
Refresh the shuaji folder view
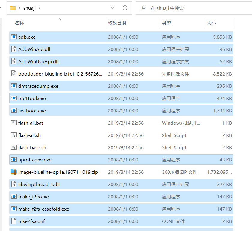pos(125,8)
